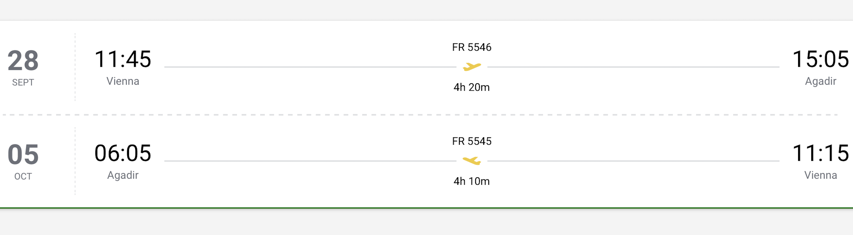Click the 4h 10m flight duration
Screen dimensions: 853x235
click(x=471, y=181)
